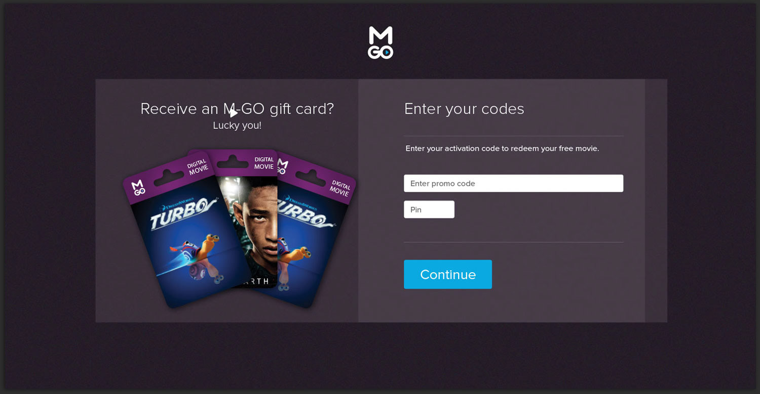Click the play triangle in the M-GO heading
This screenshot has width=760, height=394.
tap(233, 113)
